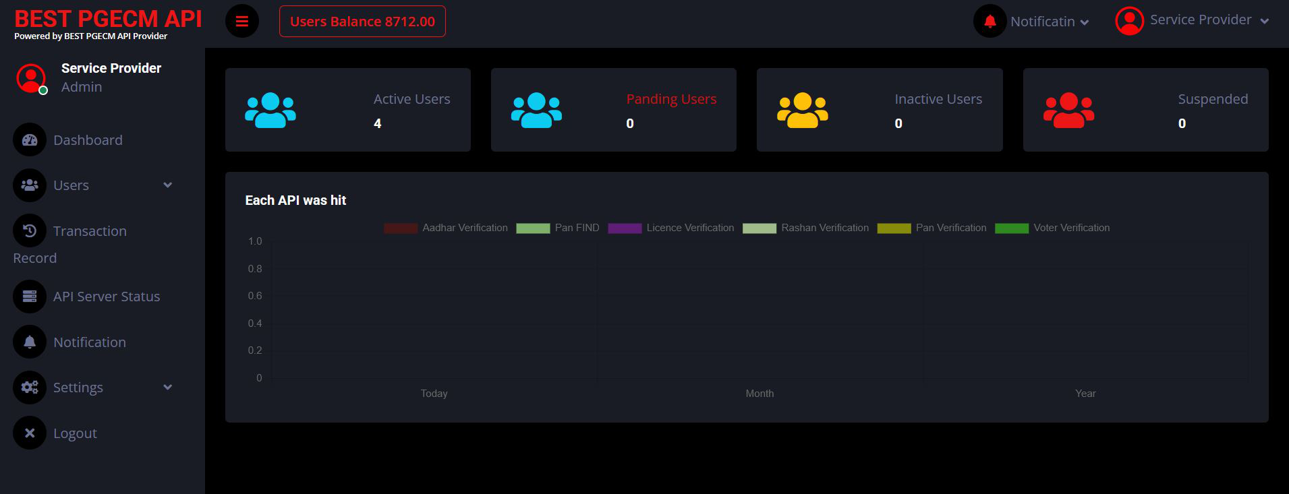
Task: Open the Active Users stat card
Action: tap(347, 110)
